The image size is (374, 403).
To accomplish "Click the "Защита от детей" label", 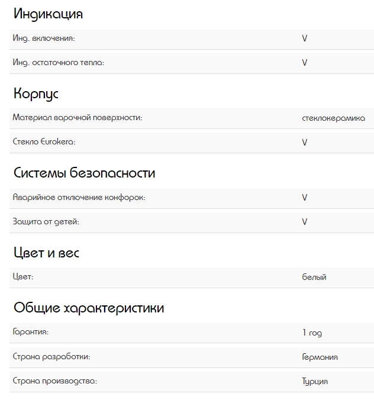I will click(x=46, y=222).
